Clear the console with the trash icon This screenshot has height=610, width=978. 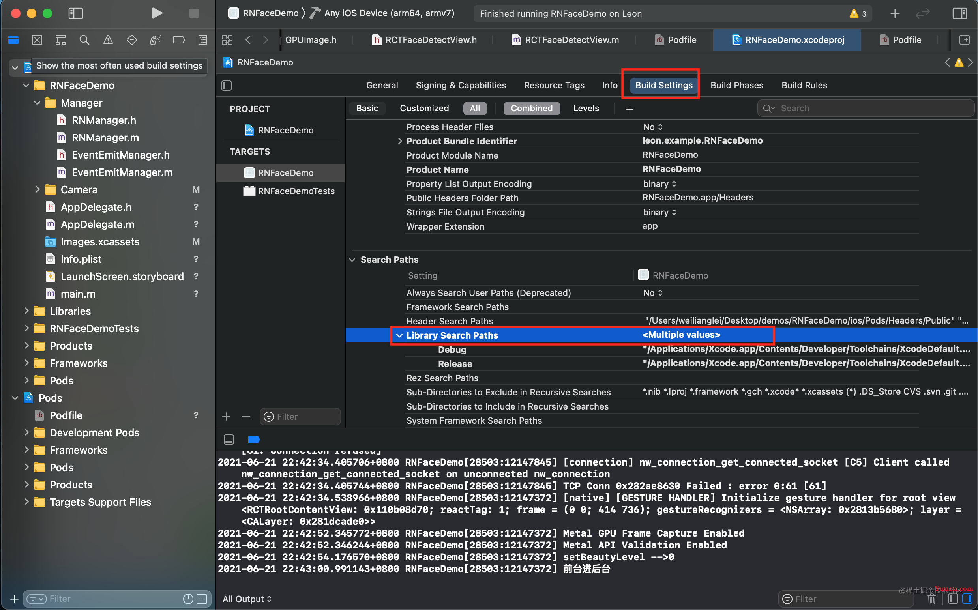[x=931, y=599]
